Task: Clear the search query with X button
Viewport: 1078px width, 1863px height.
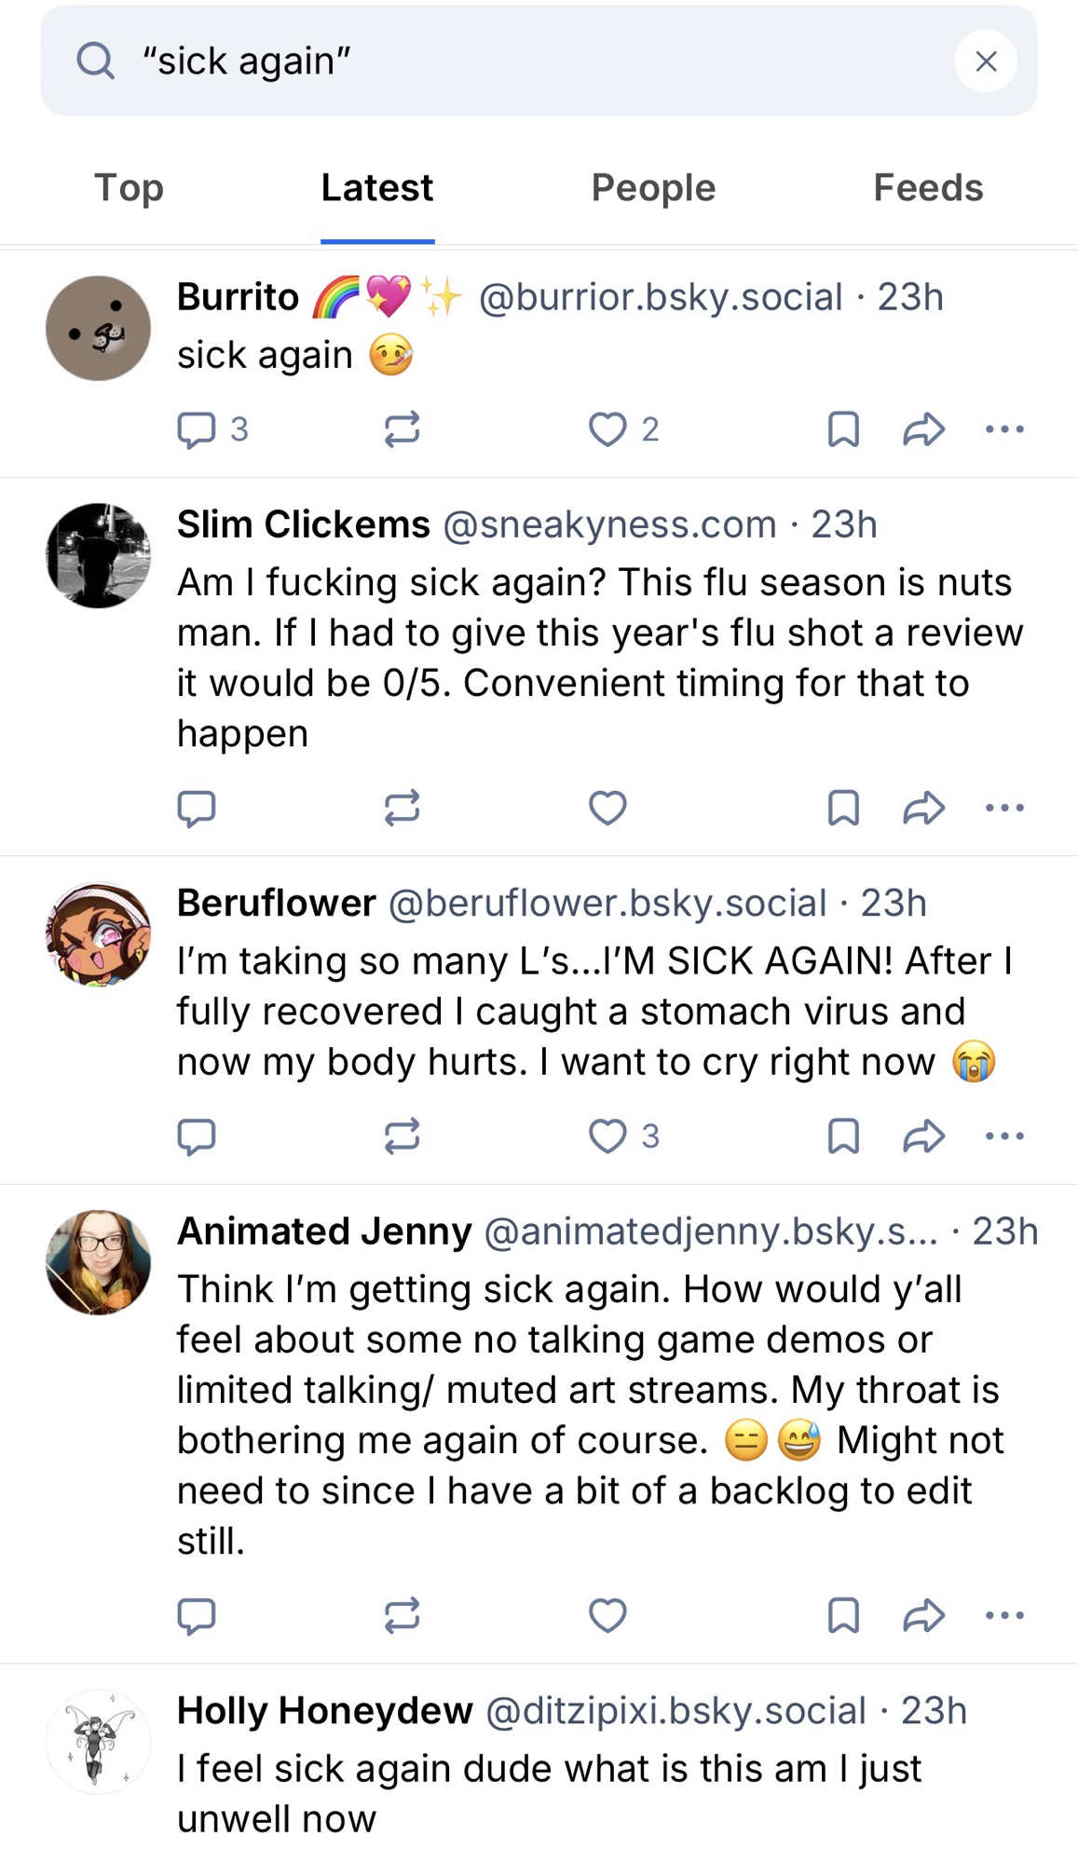Action: 985,61
